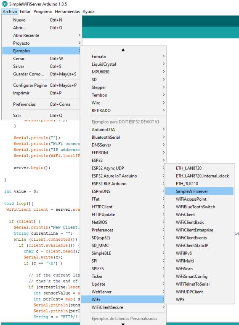Expand the LiquidCrystal examples
This screenshot has width=239, height=325.
coord(123,64)
